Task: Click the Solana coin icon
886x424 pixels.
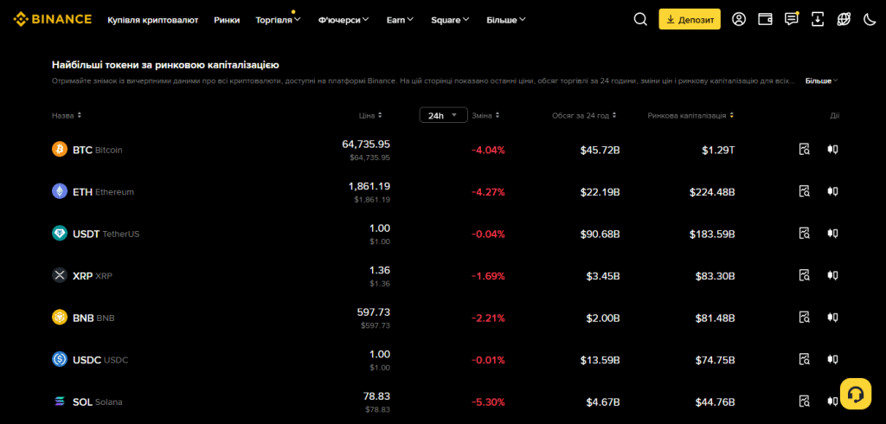Action: click(x=60, y=402)
